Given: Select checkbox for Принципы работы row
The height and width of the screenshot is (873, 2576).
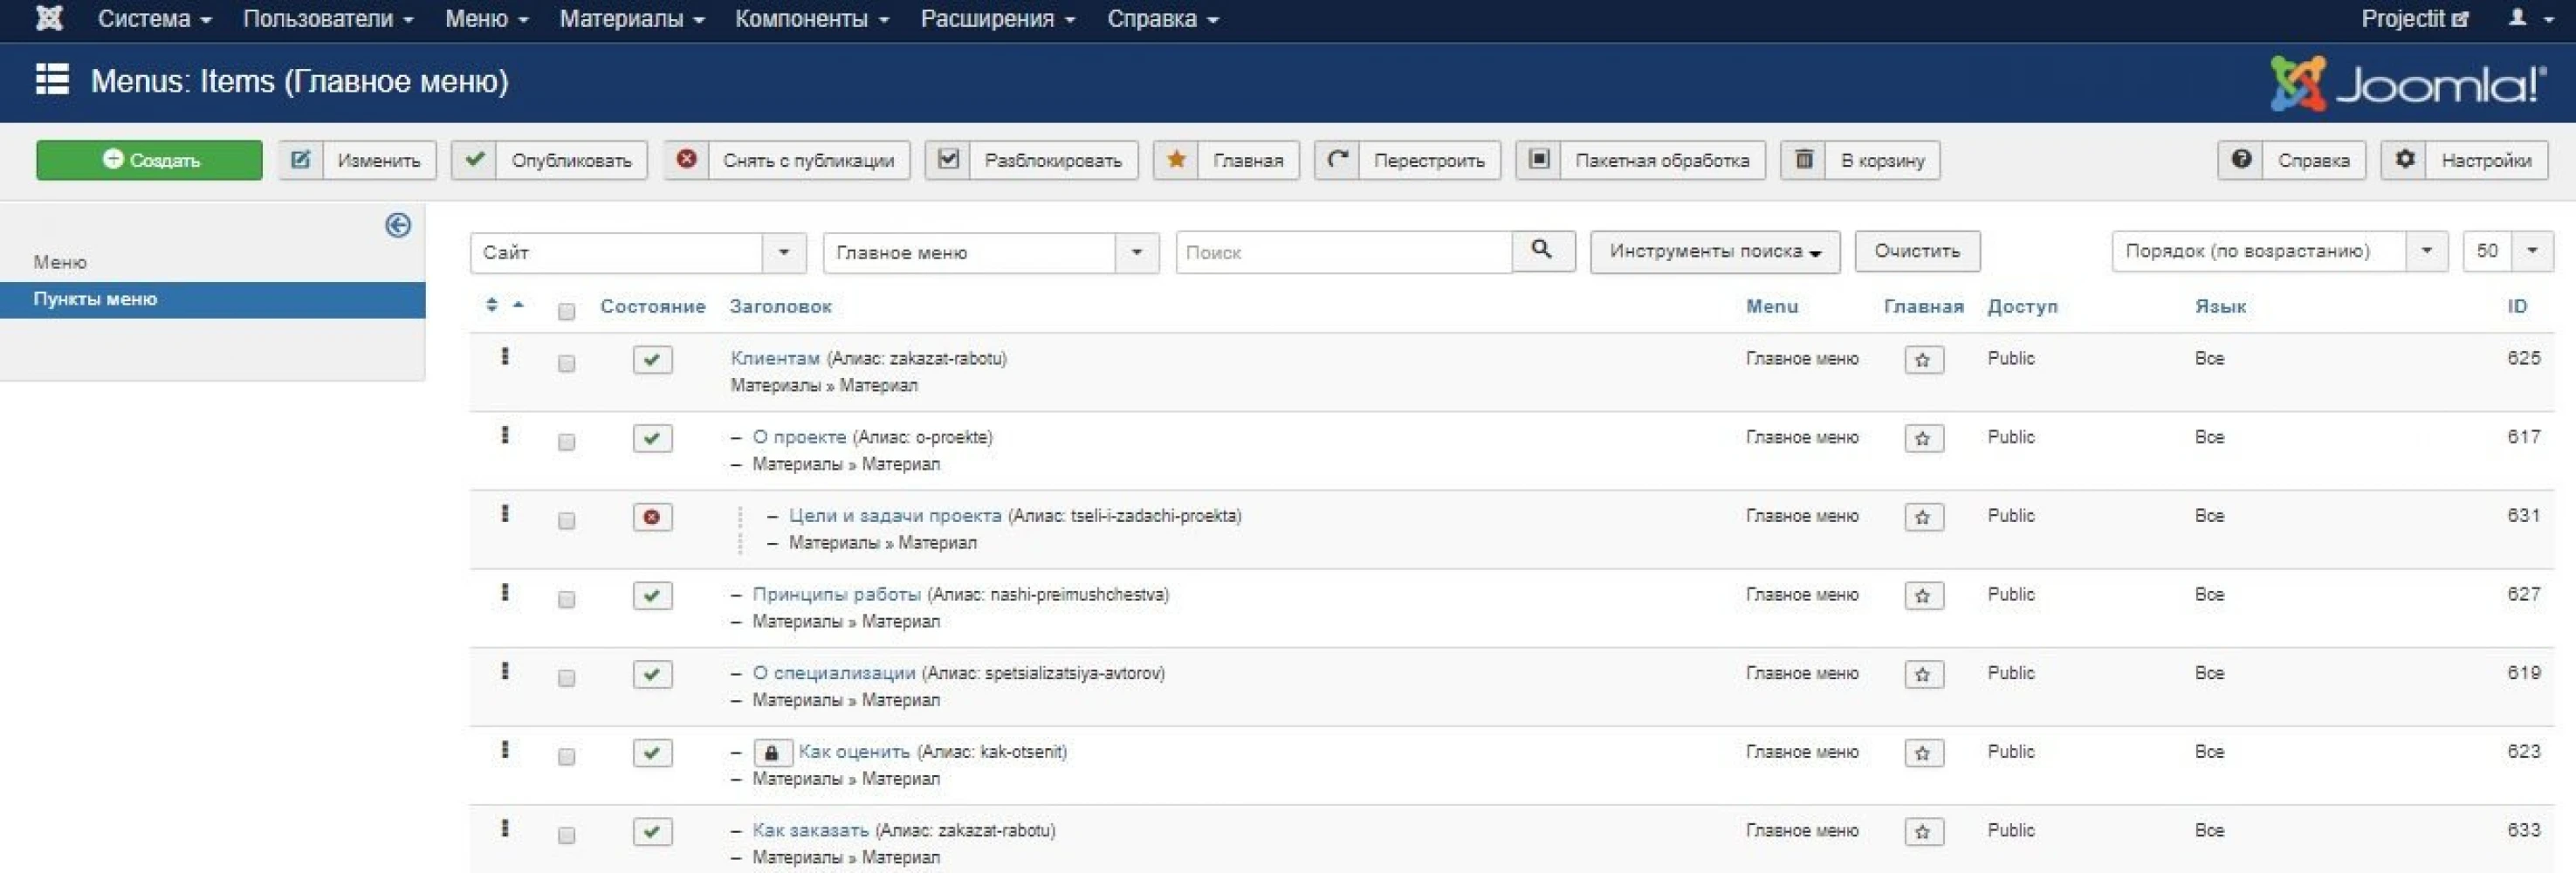Looking at the screenshot, I should click(x=566, y=600).
